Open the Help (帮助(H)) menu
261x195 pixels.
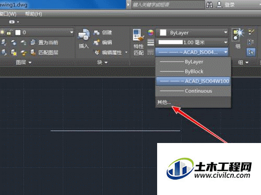33,14
